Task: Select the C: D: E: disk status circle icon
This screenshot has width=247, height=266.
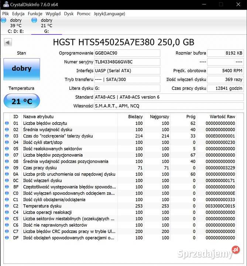Action: 4,20
